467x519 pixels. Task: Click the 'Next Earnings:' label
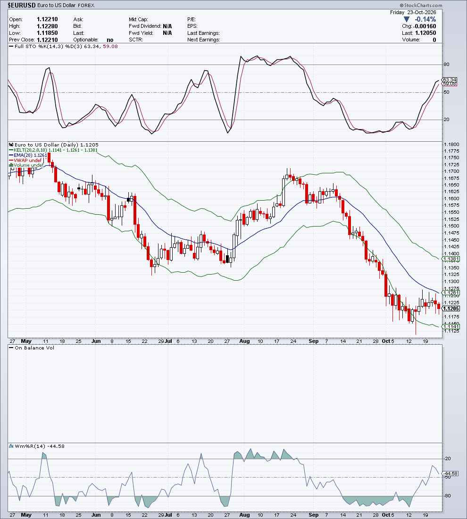[x=203, y=40]
